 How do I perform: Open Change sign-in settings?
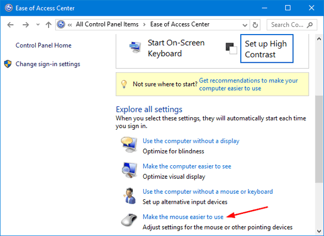48,64
